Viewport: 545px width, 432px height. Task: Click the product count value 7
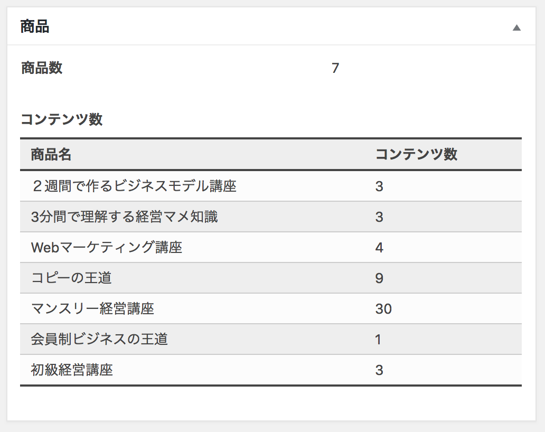click(x=335, y=69)
